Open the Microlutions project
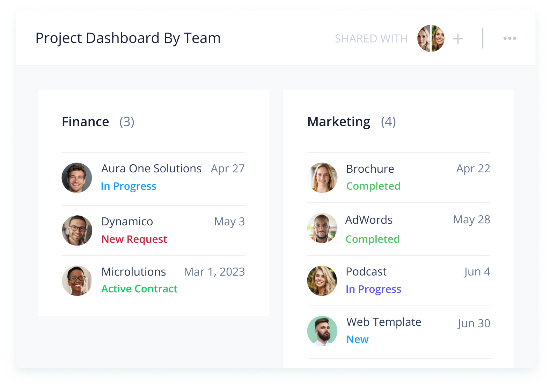Screen dimensions: 551x389 click(134, 272)
